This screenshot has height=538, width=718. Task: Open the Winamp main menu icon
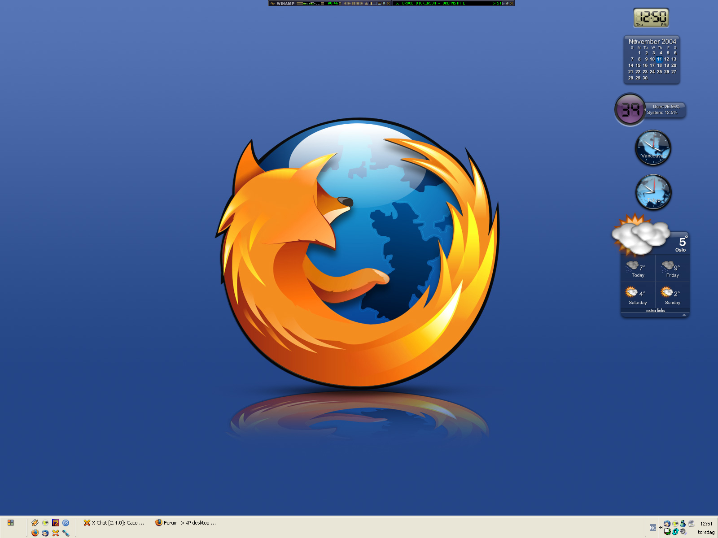tap(272, 3)
